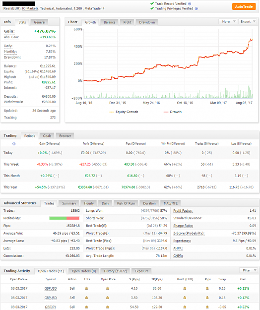Click the GHPR label link
This screenshot has width=260, height=310.
point(178,256)
